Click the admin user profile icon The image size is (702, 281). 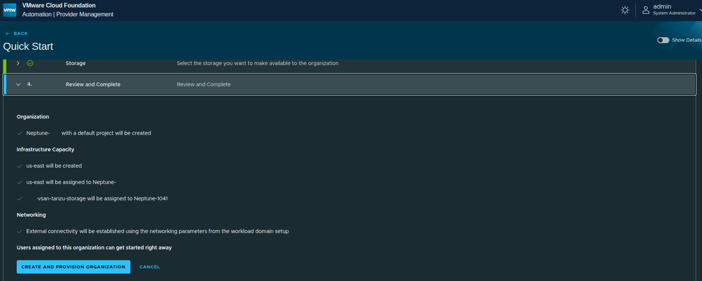coord(646,10)
